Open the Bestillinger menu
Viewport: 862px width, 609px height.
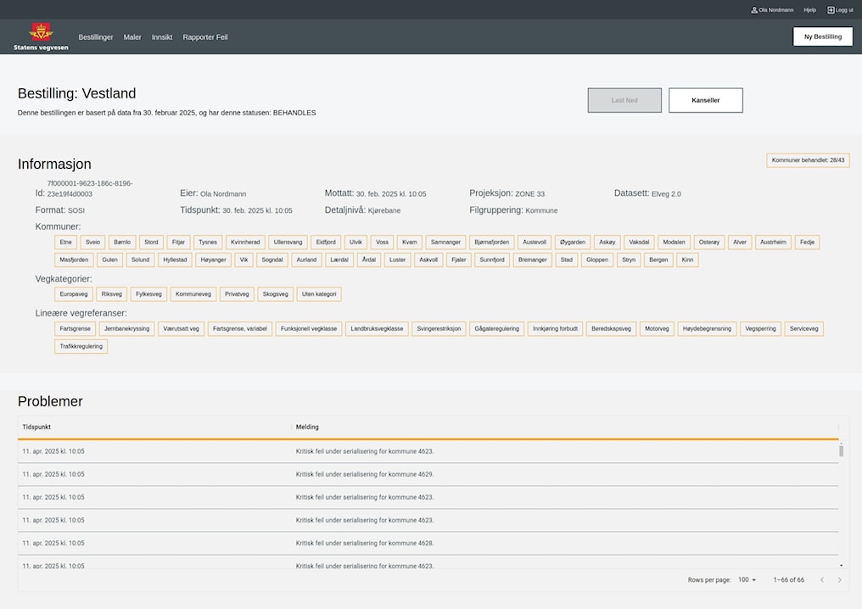pos(96,37)
